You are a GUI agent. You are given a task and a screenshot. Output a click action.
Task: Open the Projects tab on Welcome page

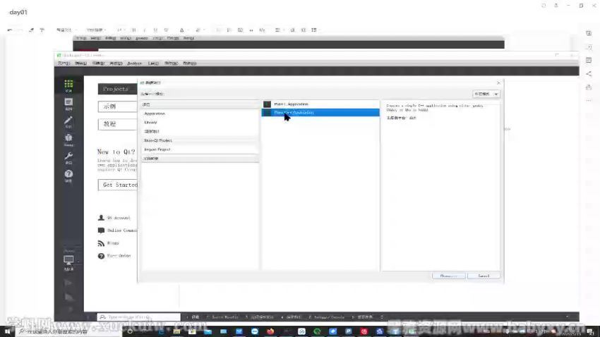(x=117, y=89)
